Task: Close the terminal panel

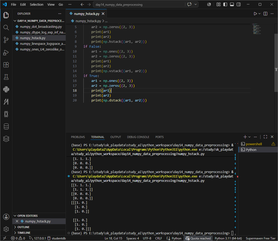Action: click(x=272, y=137)
